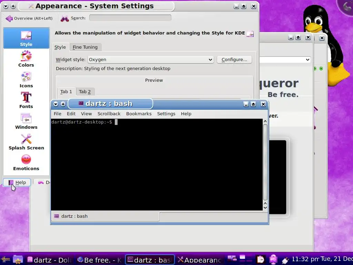Click the terminal icon in the Konsole titlebar
353x265 pixels.
point(81,103)
